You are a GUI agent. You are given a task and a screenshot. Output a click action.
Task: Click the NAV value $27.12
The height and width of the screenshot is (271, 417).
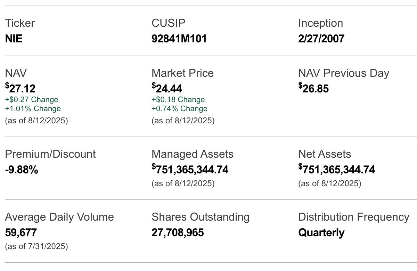[21, 89]
